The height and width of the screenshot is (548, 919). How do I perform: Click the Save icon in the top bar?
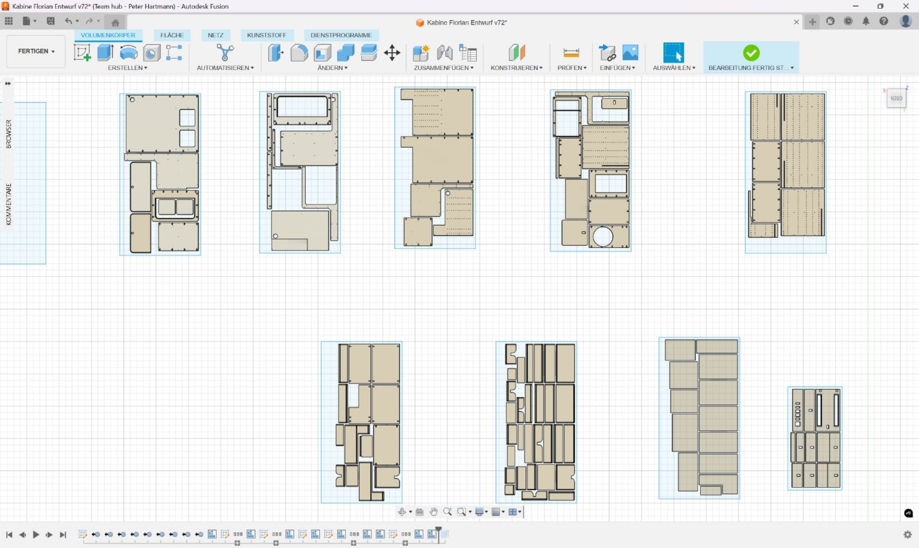pyautogui.click(x=51, y=21)
